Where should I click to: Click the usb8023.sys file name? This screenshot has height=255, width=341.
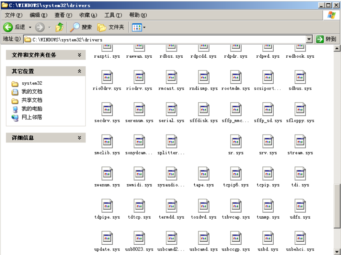pyautogui.click(x=139, y=249)
